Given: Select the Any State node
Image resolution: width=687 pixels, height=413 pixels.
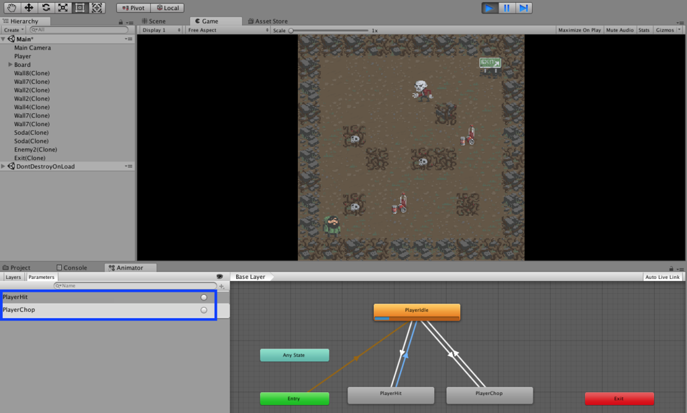Looking at the screenshot, I should 295,355.
